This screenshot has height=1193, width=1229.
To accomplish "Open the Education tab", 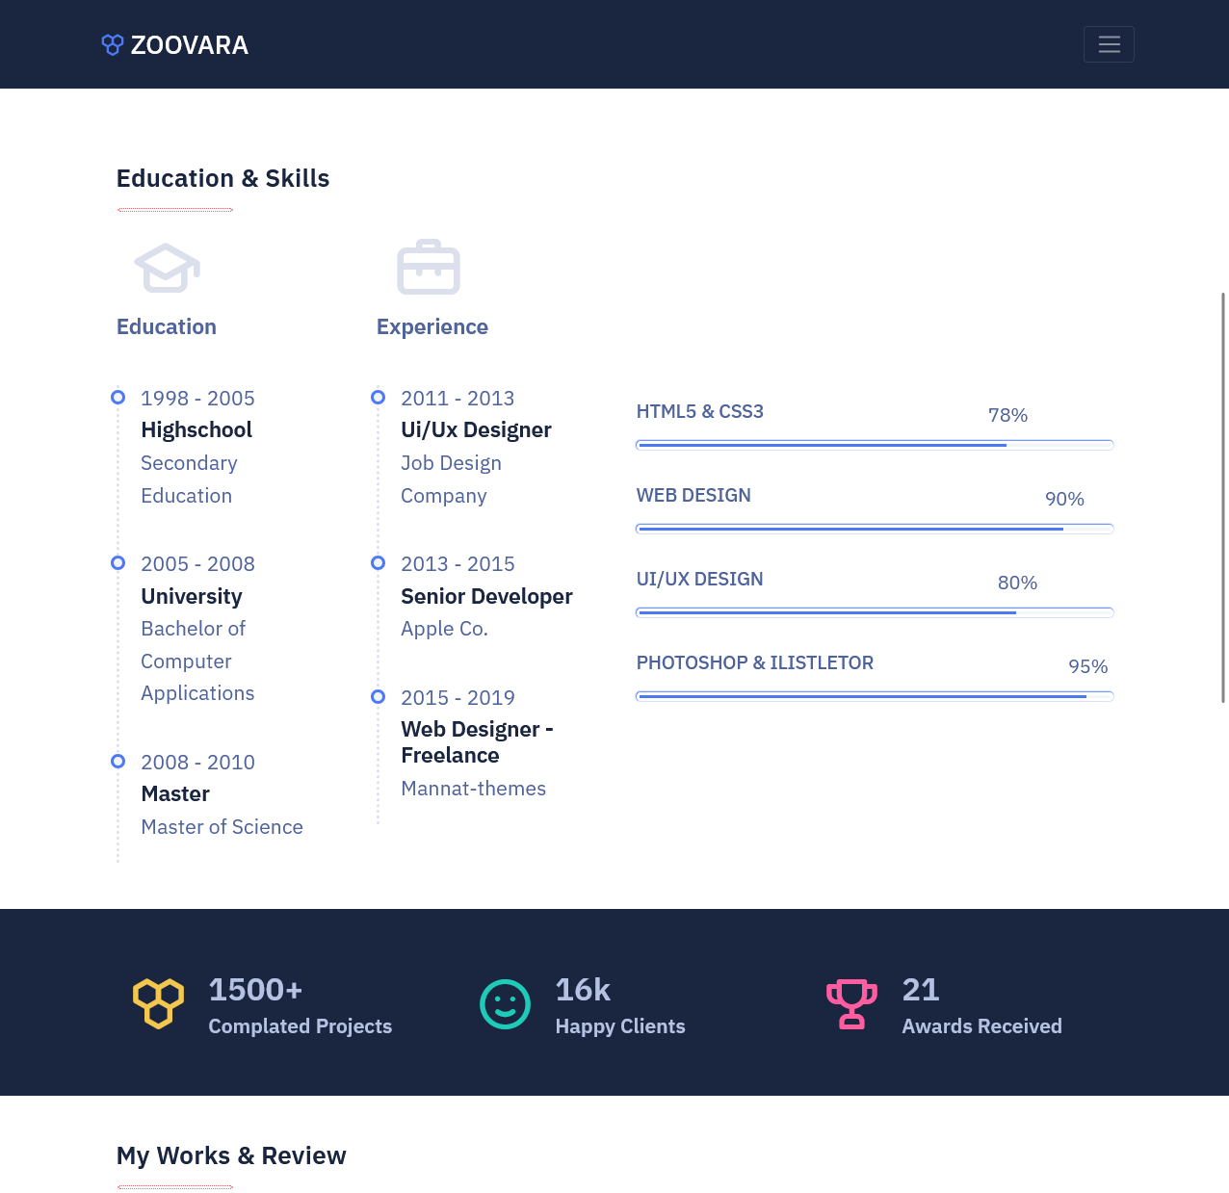I will [x=166, y=326].
